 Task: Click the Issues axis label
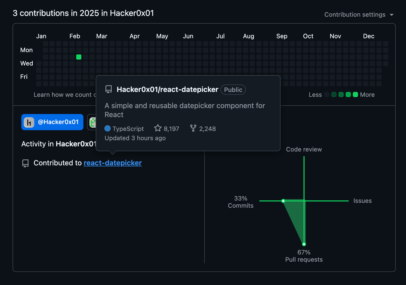pyautogui.click(x=362, y=201)
